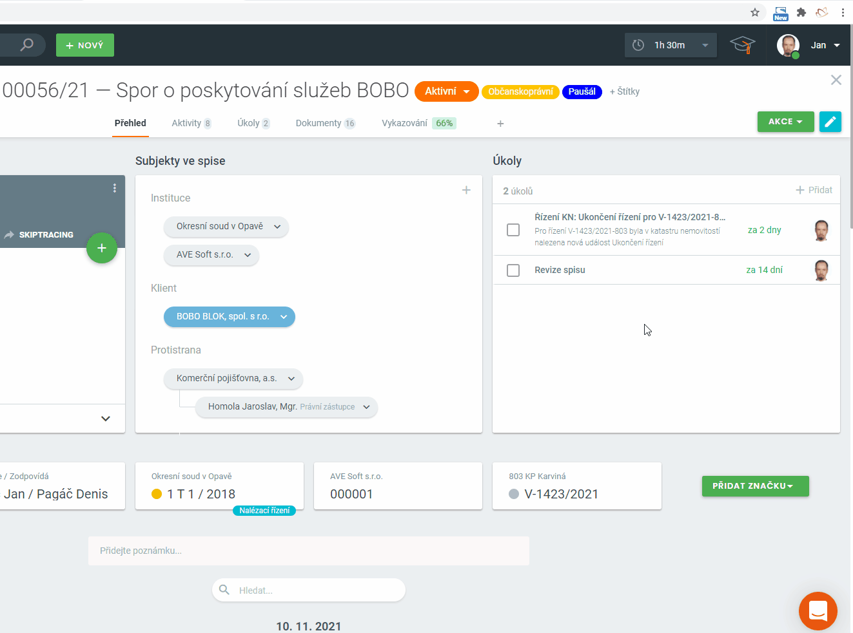This screenshot has height=633, width=853.
Task: Click the search magnifier icon in header
Action: tap(26, 45)
